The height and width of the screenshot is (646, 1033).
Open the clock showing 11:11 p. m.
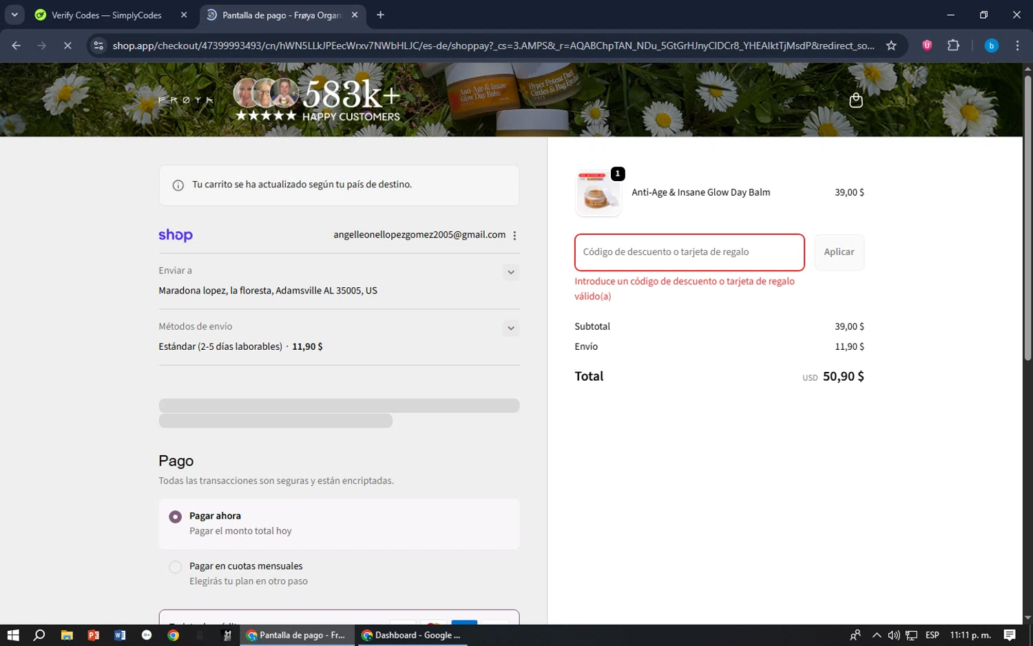970,635
